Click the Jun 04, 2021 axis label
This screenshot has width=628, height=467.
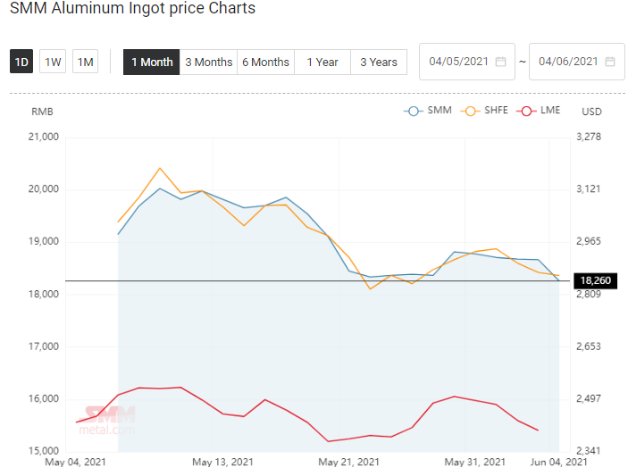click(x=558, y=462)
